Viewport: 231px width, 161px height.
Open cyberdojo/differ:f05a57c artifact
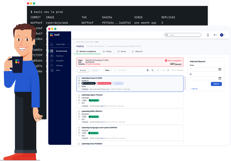(x=92, y=111)
